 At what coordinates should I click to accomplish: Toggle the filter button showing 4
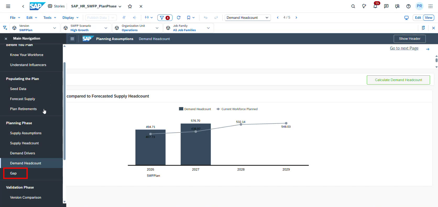(165, 18)
